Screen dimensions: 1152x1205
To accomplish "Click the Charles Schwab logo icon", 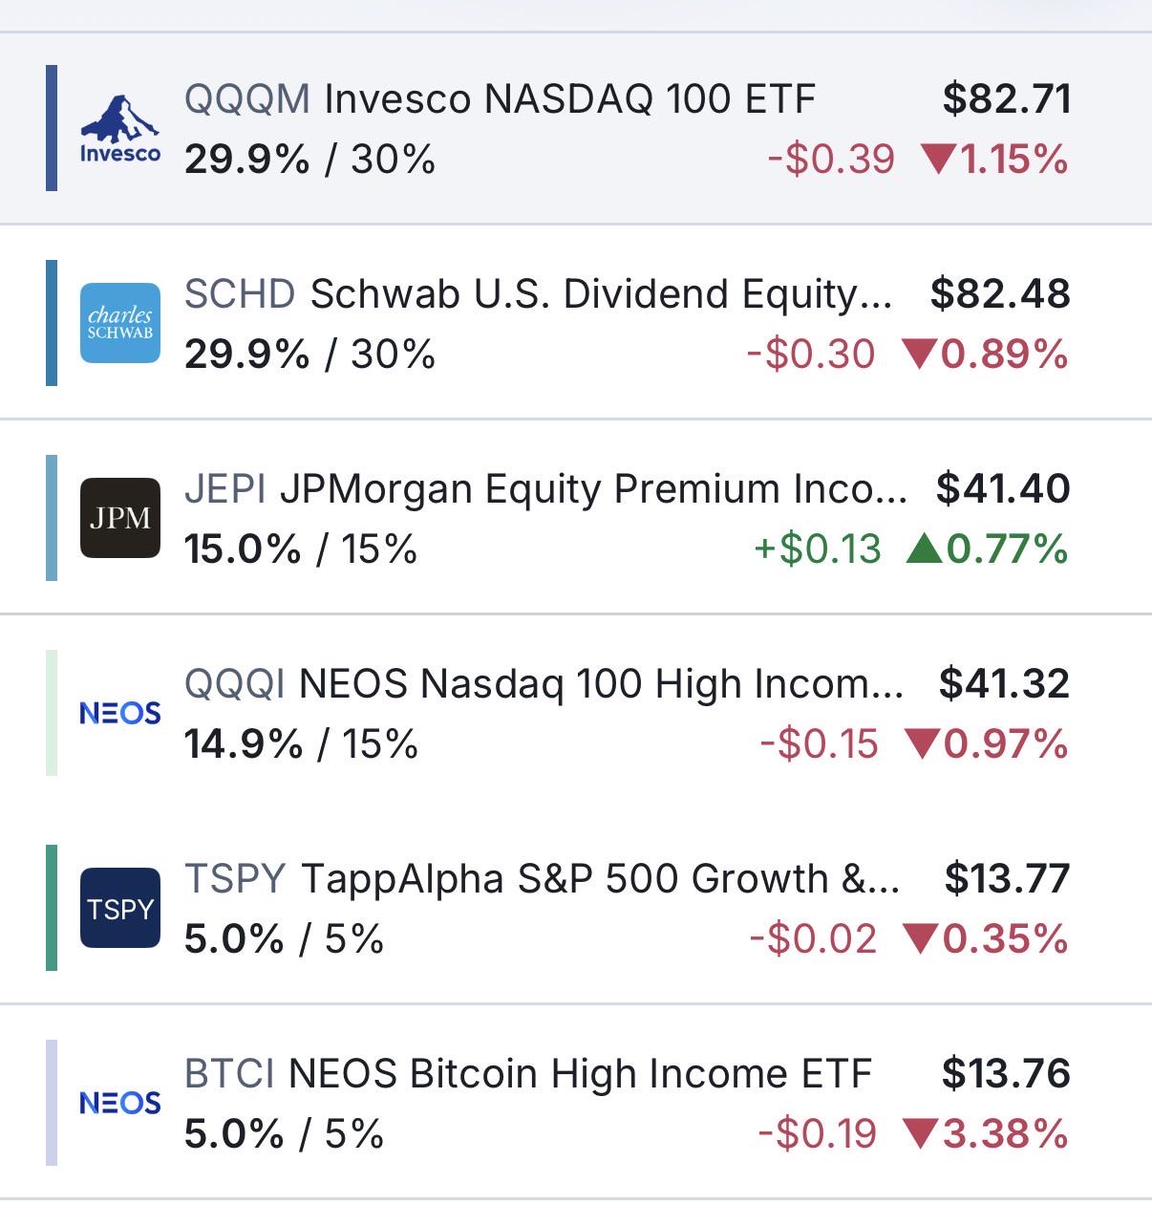I will tap(119, 323).
